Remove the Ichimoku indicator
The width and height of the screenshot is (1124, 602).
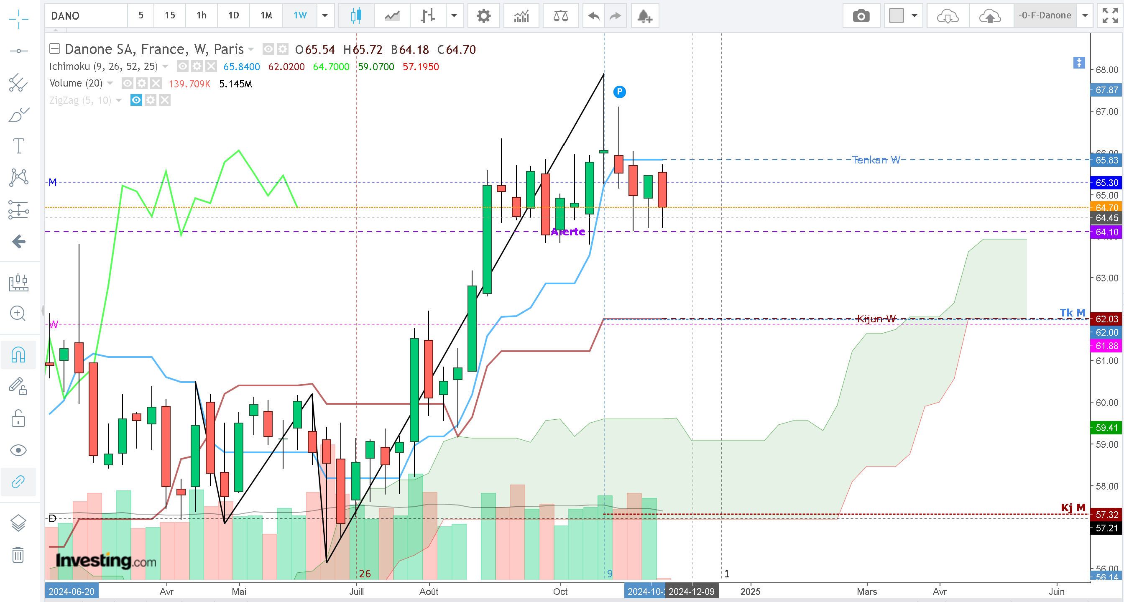point(211,66)
